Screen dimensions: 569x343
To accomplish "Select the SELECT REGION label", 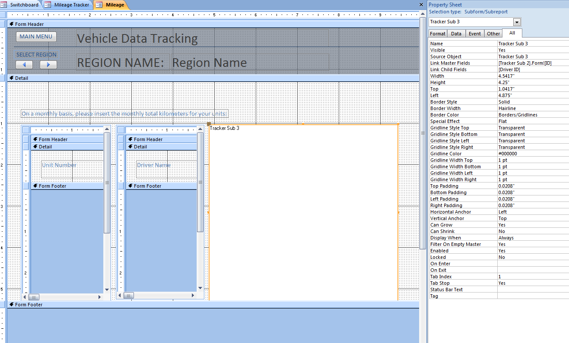I will click(36, 55).
